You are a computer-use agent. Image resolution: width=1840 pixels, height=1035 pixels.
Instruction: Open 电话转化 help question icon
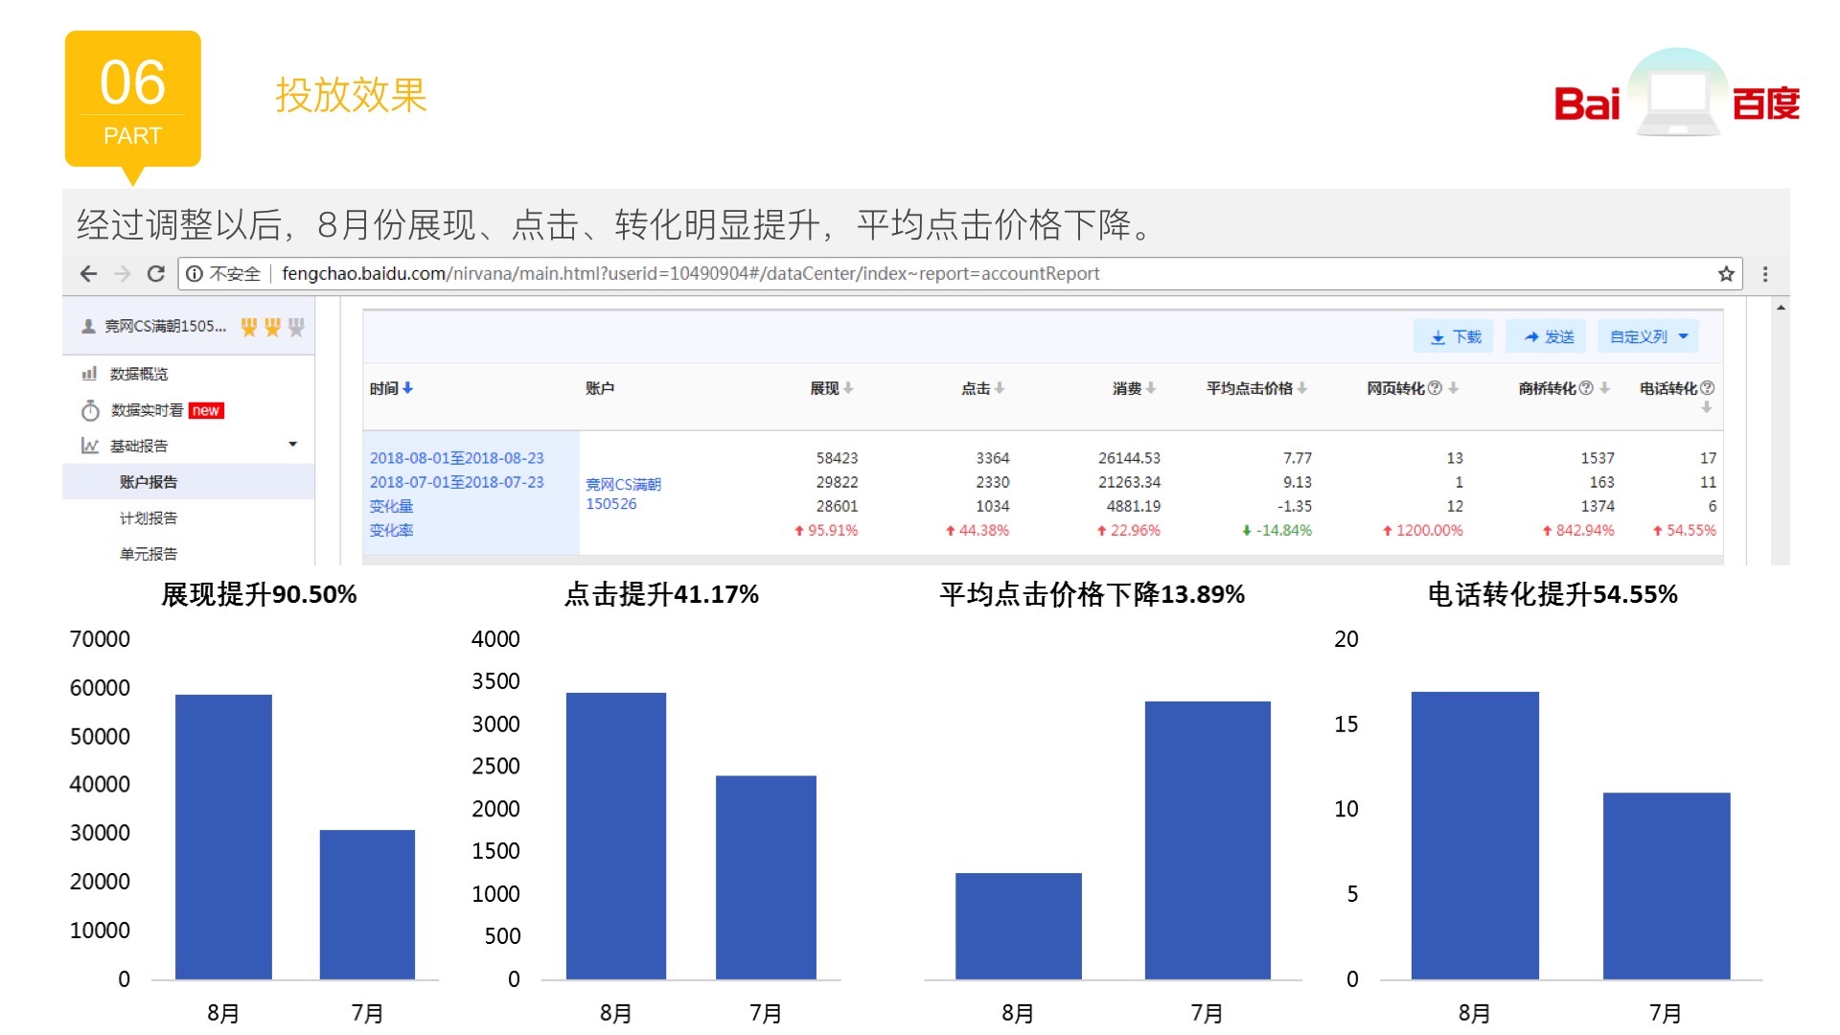tap(1707, 388)
